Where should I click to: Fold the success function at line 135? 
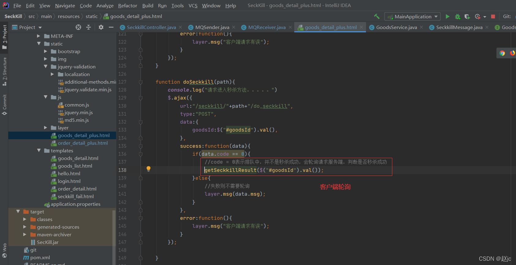[x=141, y=146]
